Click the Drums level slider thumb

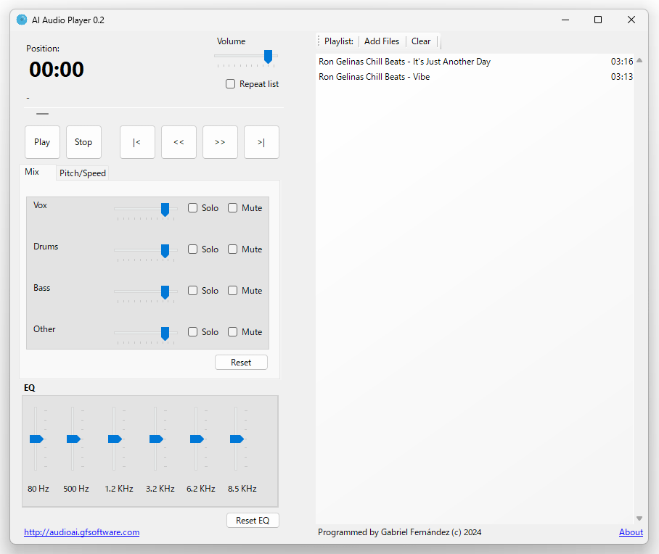pos(165,251)
